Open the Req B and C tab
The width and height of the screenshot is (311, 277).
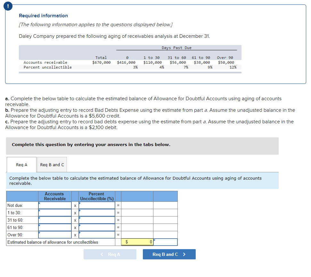point(52,165)
